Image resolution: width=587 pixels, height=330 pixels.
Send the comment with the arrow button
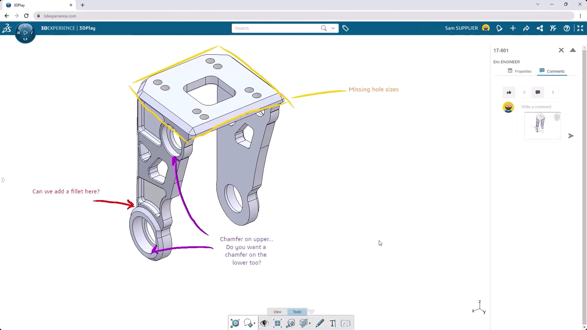(571, 136)
